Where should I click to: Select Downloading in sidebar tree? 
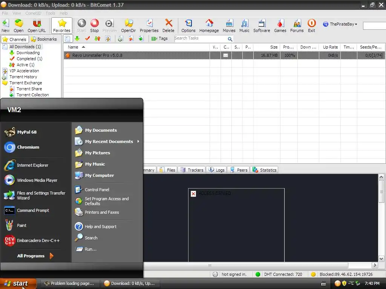28,53
